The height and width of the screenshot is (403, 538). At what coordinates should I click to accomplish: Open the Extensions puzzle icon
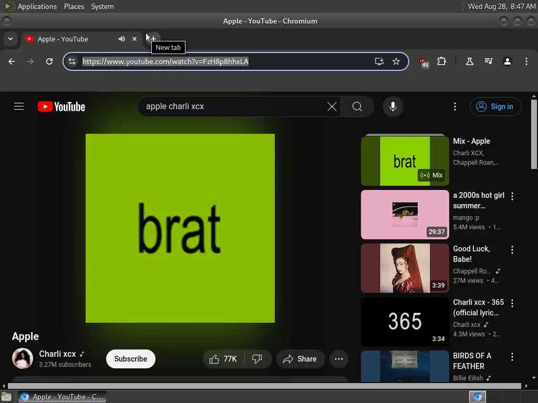click(441, 61)
